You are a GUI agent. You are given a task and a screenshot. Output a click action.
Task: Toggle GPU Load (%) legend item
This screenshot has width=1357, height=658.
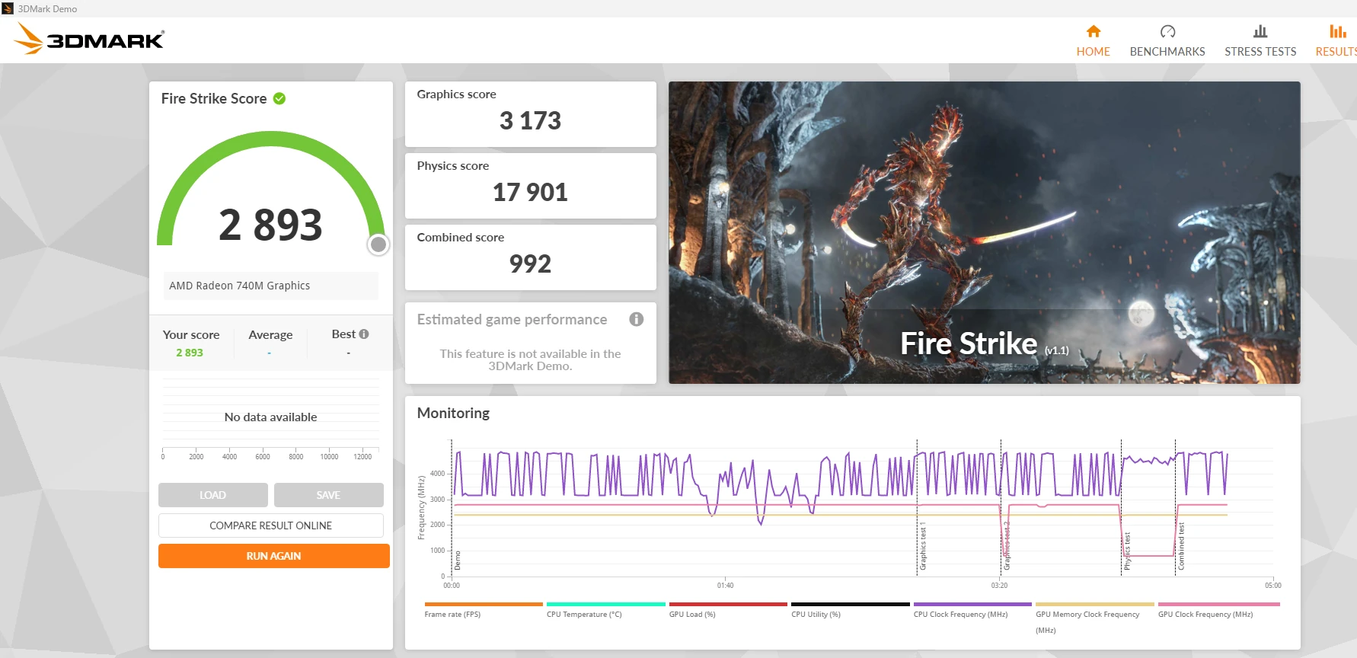[728, 610]
